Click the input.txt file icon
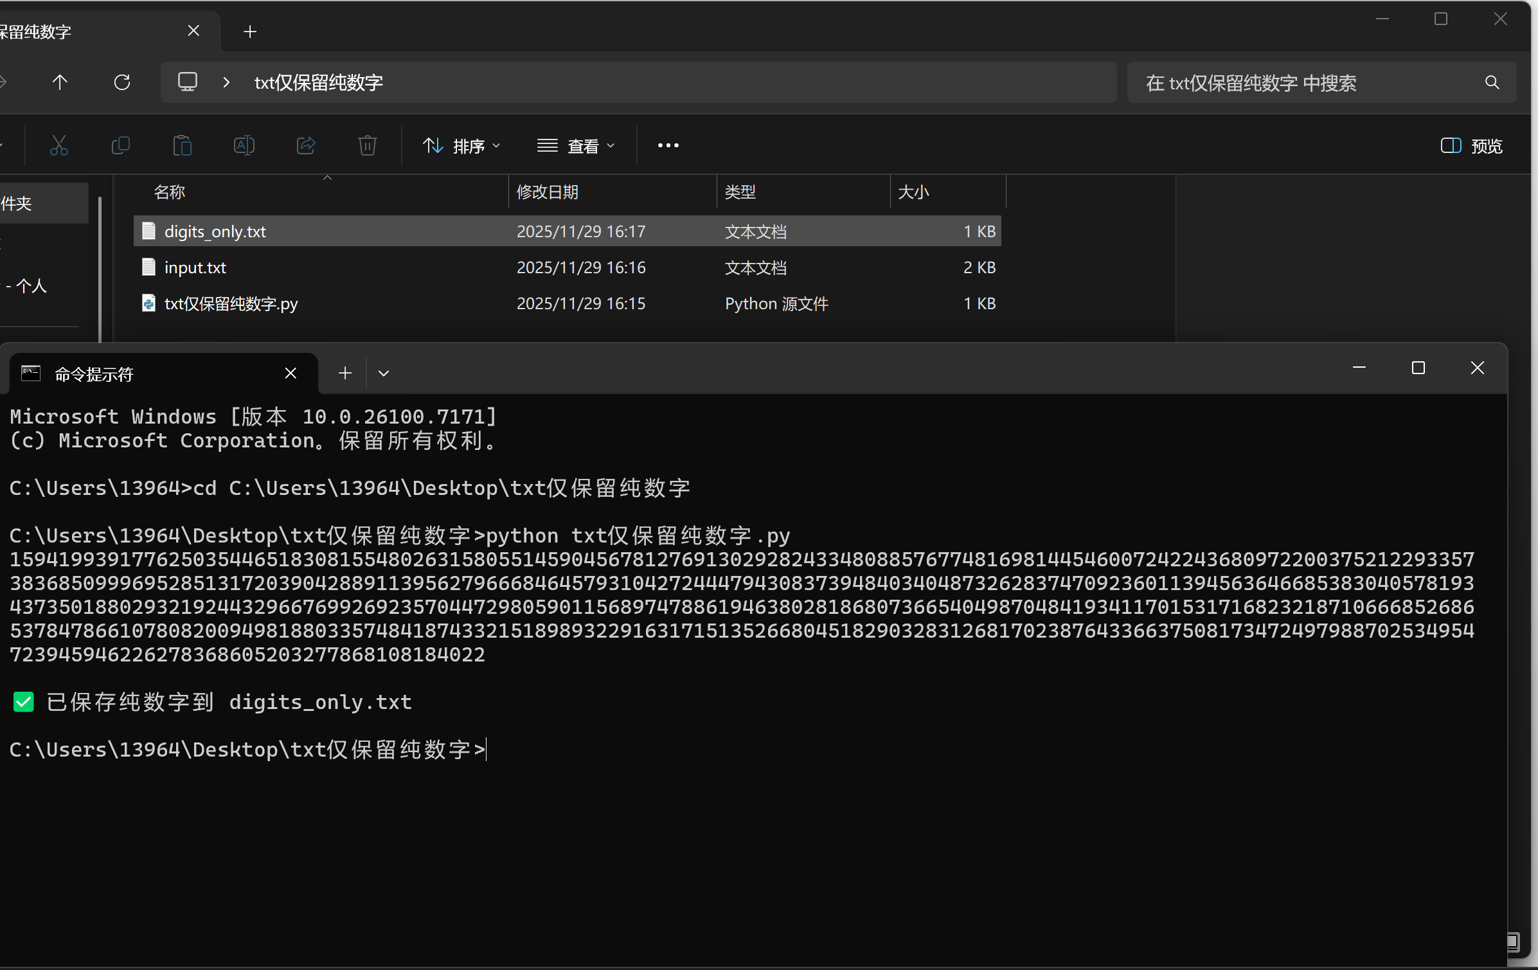 (148, 267)
